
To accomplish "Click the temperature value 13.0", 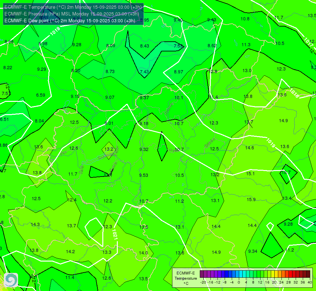I will 247,70.
